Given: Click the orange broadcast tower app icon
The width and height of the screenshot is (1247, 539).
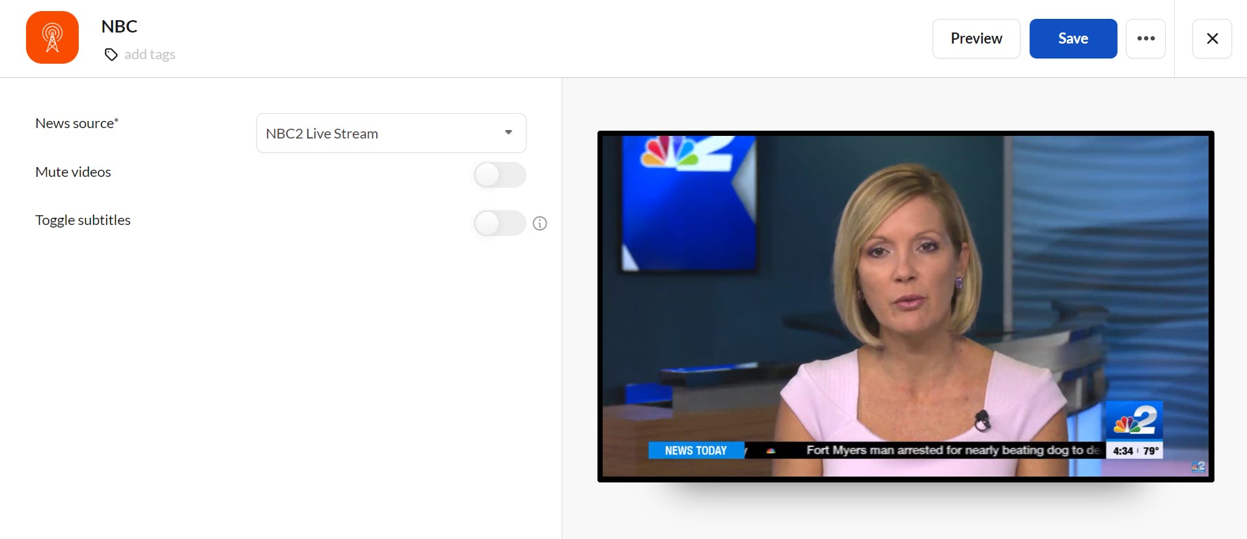Looking at the screenshot, I should (x=52, y=37).
